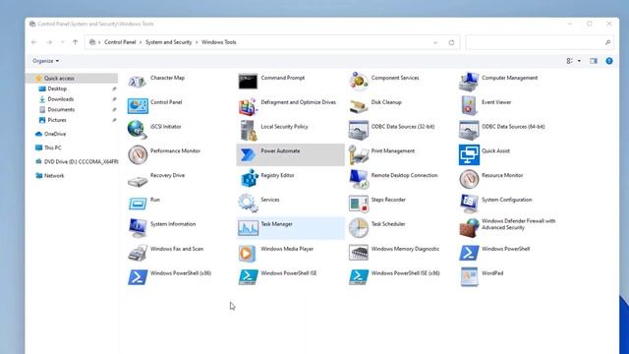Click the search box field
The image size is (629, 354).
(540, 42)
